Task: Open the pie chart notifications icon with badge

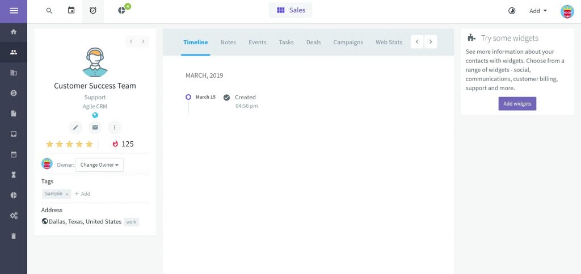Action: (x=123, y=10)
